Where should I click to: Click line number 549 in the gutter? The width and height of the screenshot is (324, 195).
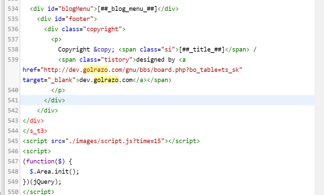(x=13, y=181)
